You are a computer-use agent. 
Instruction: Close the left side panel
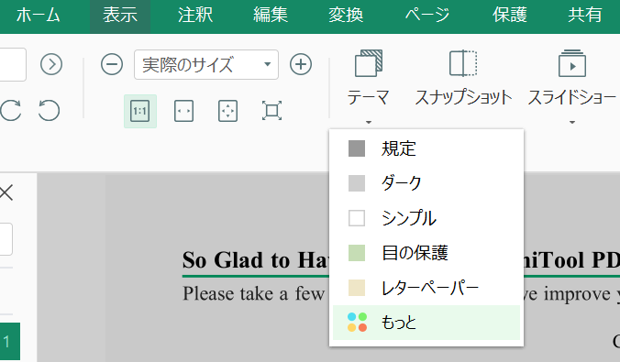pyautogui.click(x=6, y=193)
